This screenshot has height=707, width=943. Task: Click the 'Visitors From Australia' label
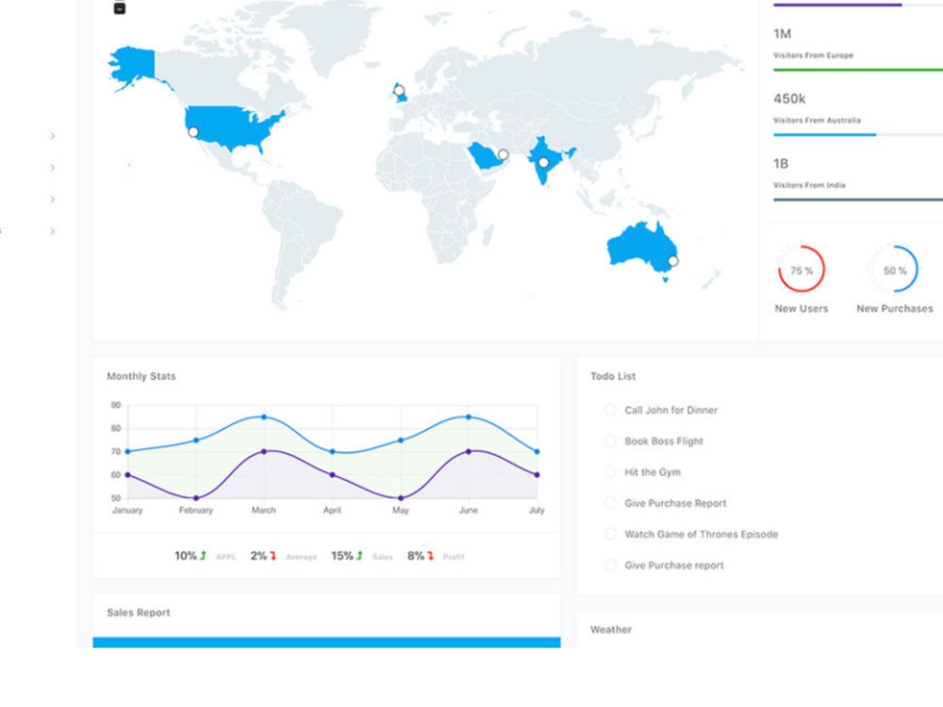(x=817, y=121)
